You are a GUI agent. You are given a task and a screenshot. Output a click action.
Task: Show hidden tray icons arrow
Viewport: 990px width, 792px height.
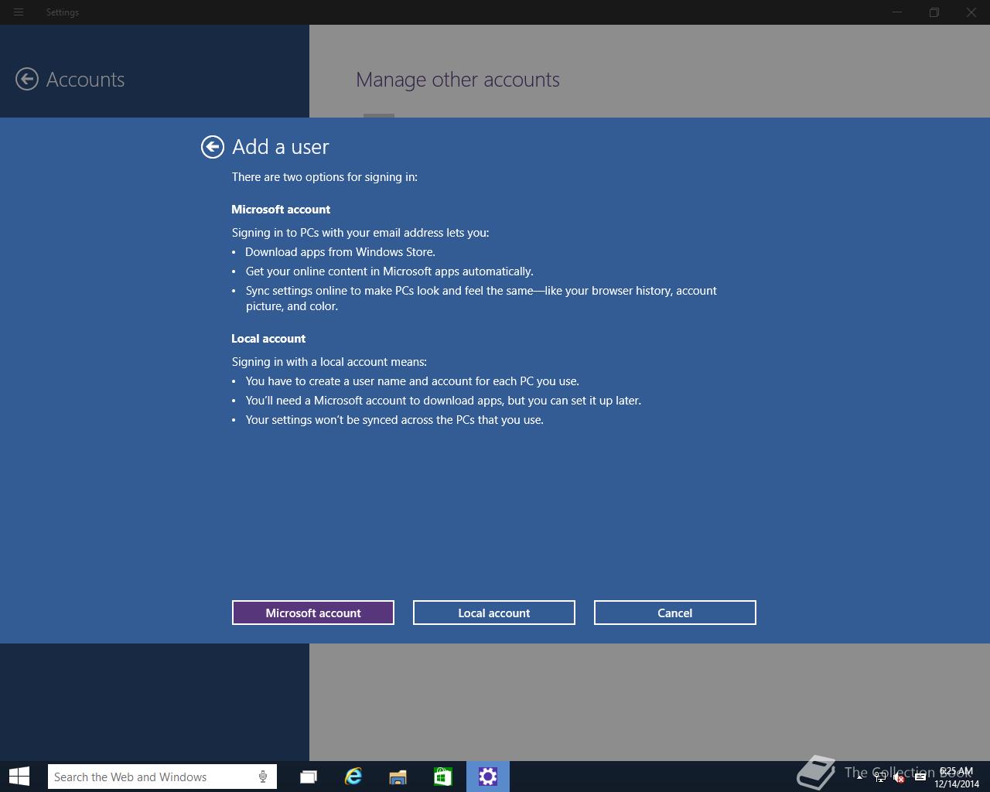[859, 777]
